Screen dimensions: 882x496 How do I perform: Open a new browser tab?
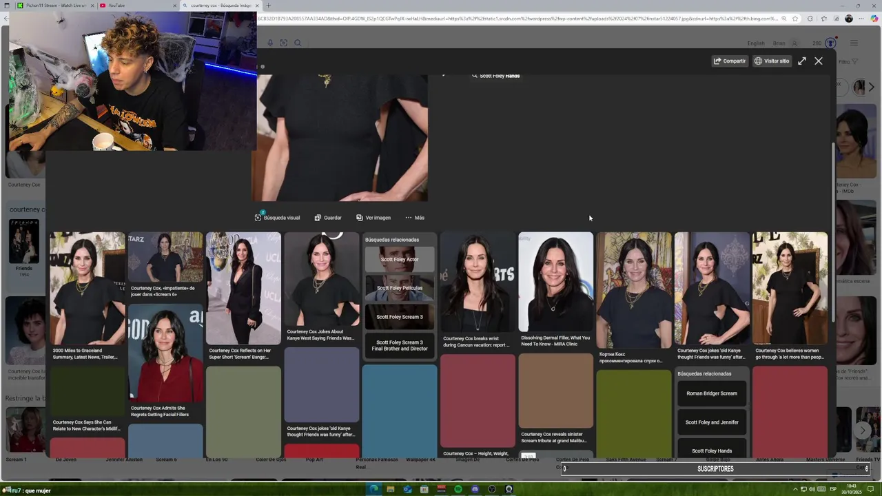(x=269, y=6)
